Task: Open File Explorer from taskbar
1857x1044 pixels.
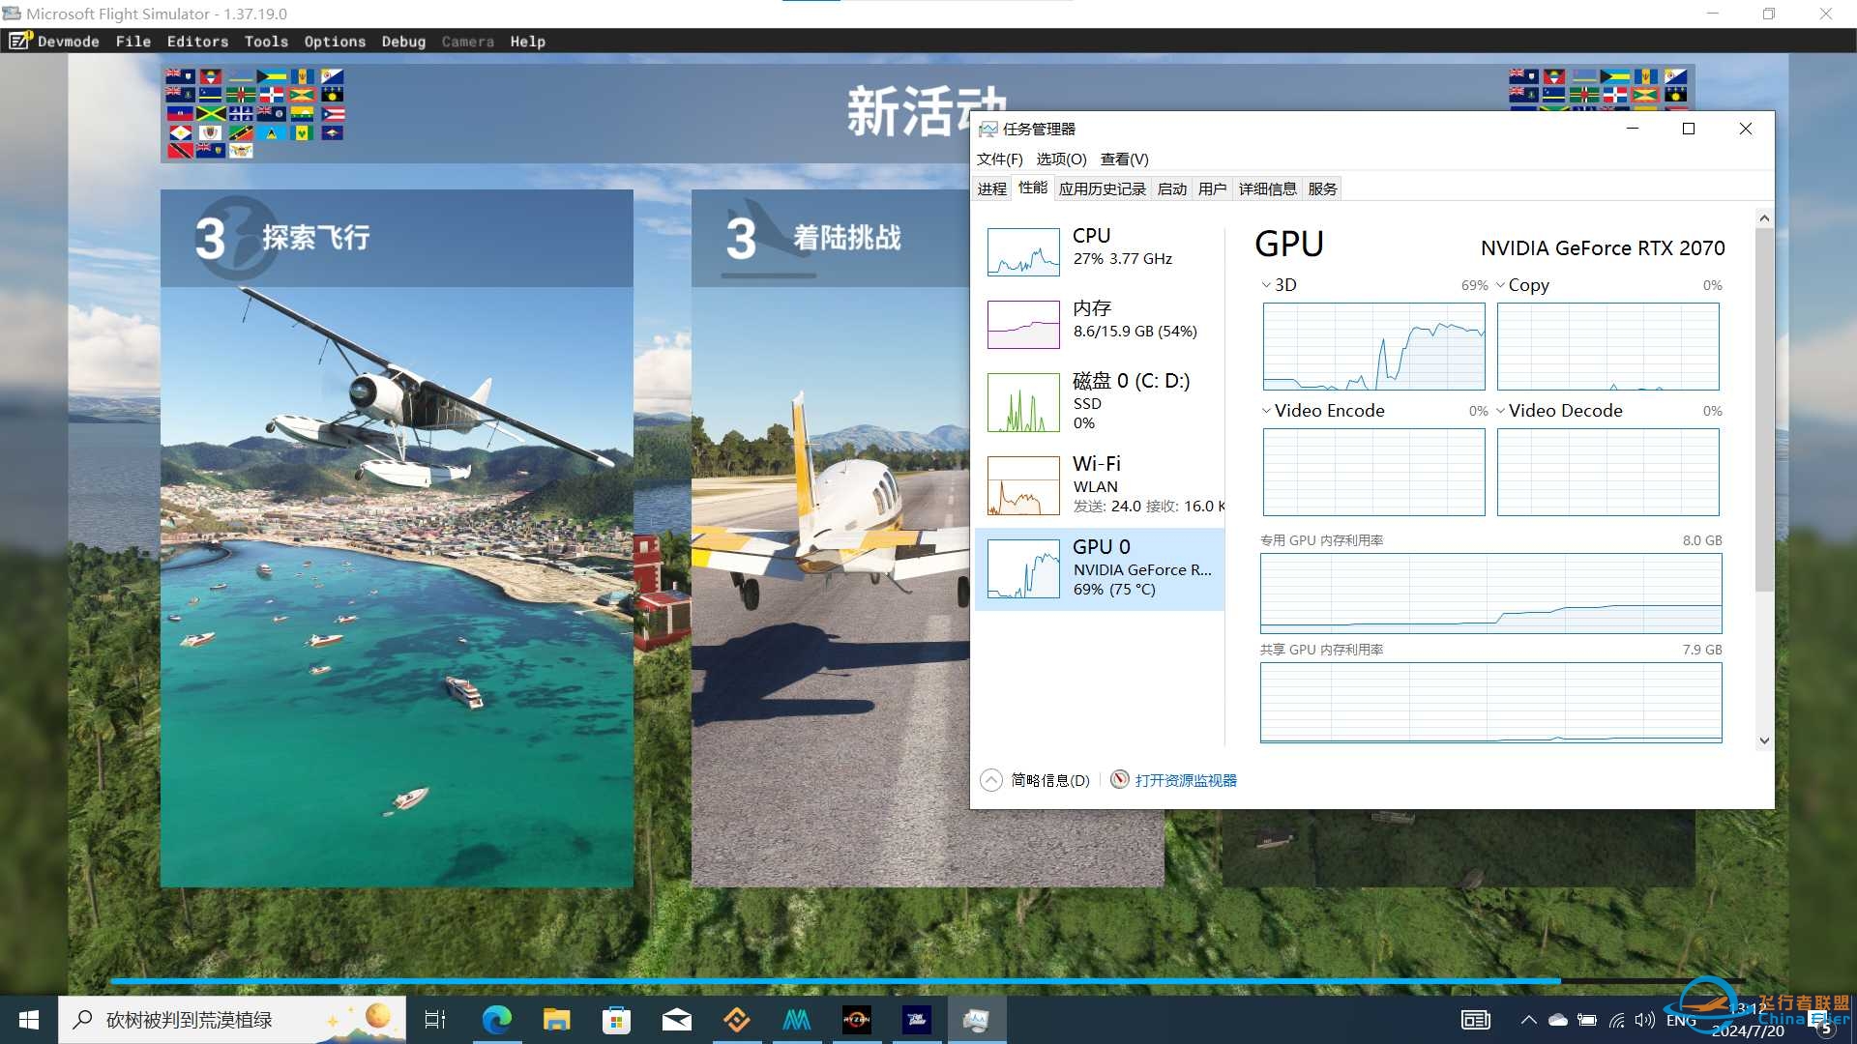Action: 557,1020
